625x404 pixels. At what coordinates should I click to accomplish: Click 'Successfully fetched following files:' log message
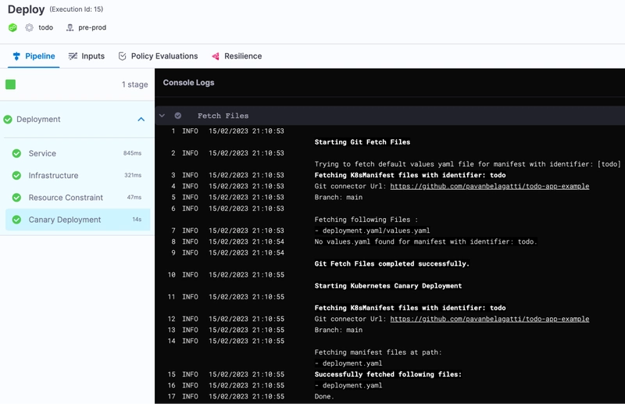[x=387, y=374]
